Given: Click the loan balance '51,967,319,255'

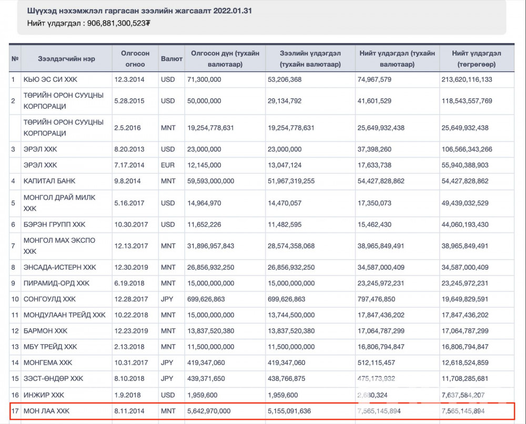Looking at the screenshot, I should coord(291,181).
